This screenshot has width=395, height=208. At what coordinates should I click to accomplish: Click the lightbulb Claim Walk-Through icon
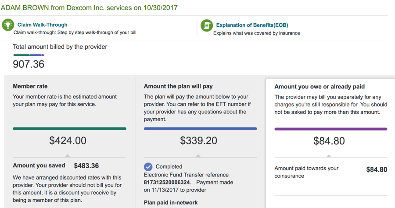point(8,25)
